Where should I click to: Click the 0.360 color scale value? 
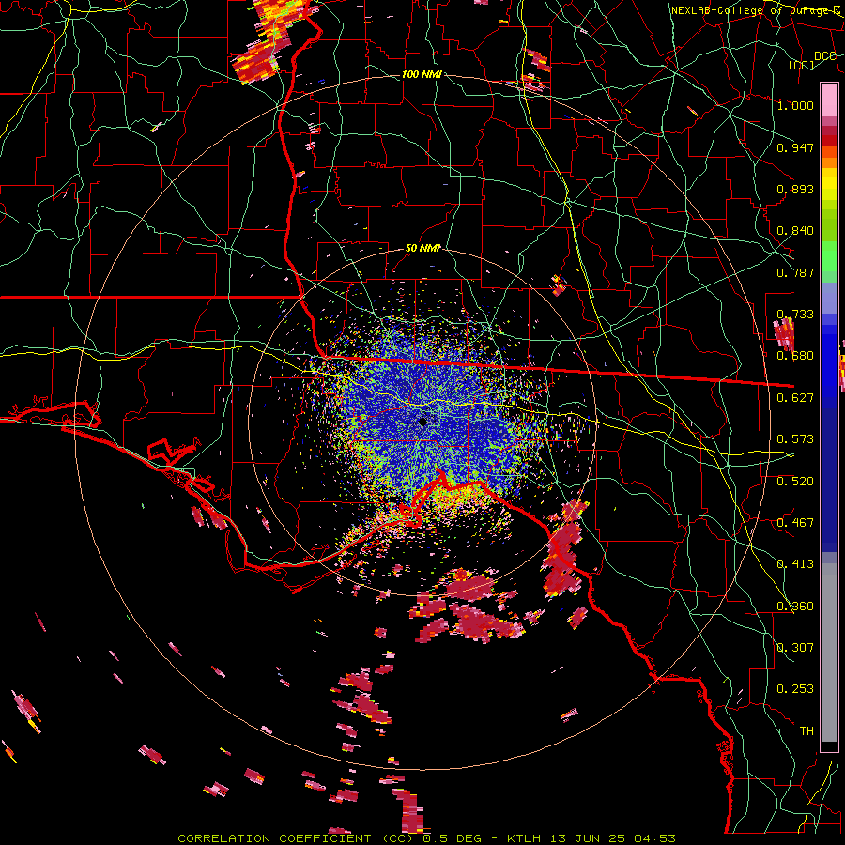[795, 607]
